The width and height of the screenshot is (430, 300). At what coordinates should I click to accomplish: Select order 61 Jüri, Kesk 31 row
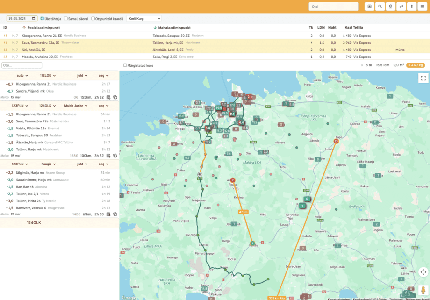[x=215, y=50]
